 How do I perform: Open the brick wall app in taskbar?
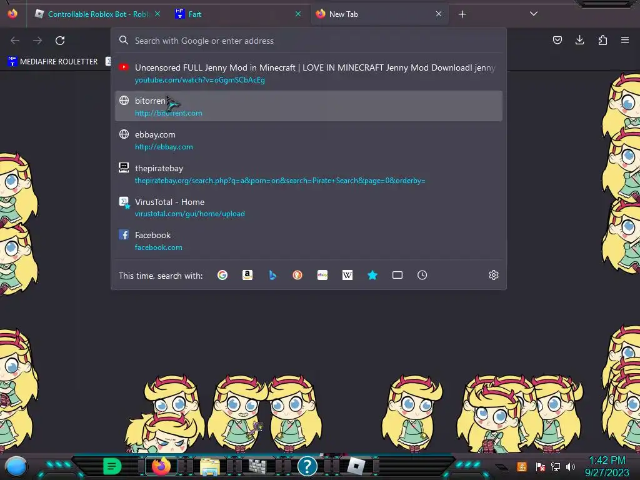tap(258, 466)
